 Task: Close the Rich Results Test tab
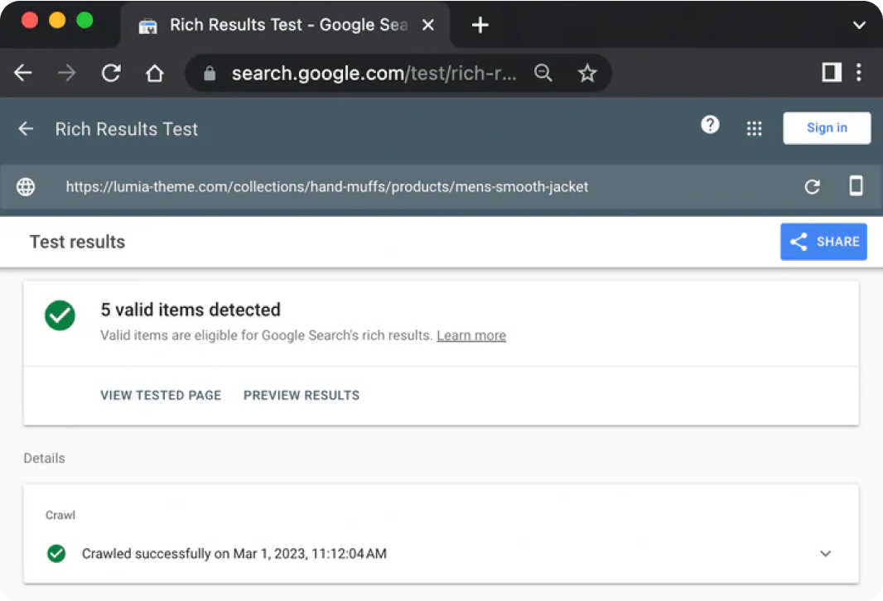428,25
